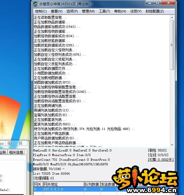Screen dimensions: 184x195
Task: Click the log line 加载怪物数据库成功(634)
Action: 56,36
